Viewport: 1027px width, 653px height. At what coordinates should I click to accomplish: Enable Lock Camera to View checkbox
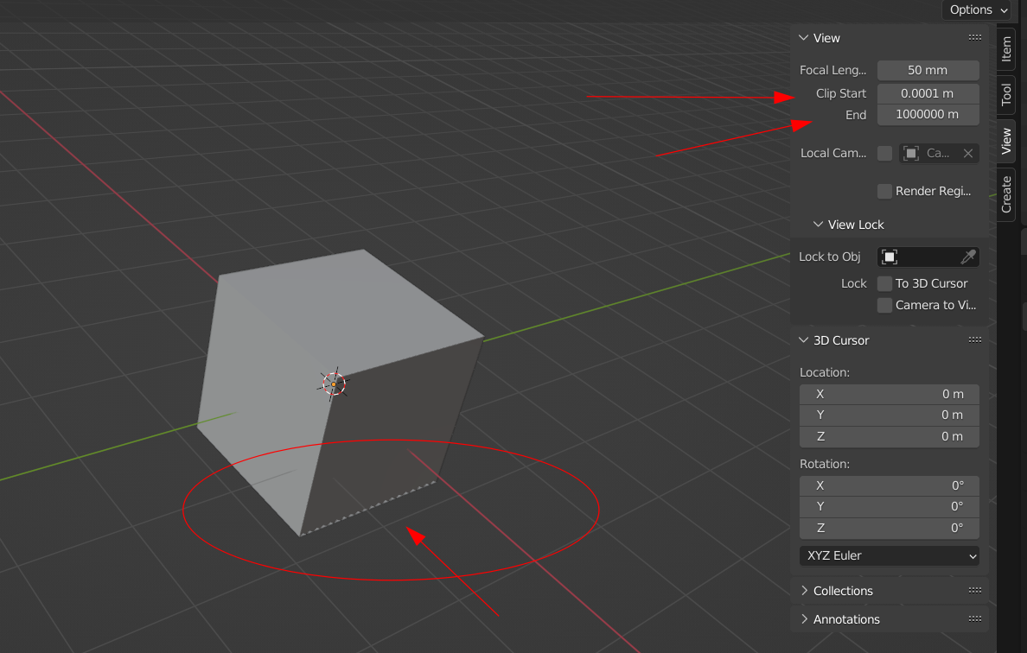click(x=884, y=305)
